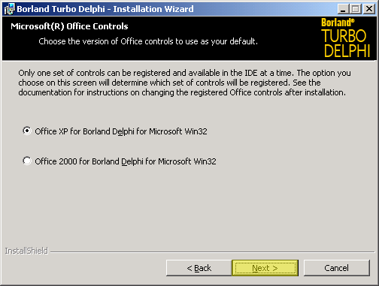Click the Office XP for Borland Delphi label
The height and width of the screenshot is (286, 379).
point(121,131)
